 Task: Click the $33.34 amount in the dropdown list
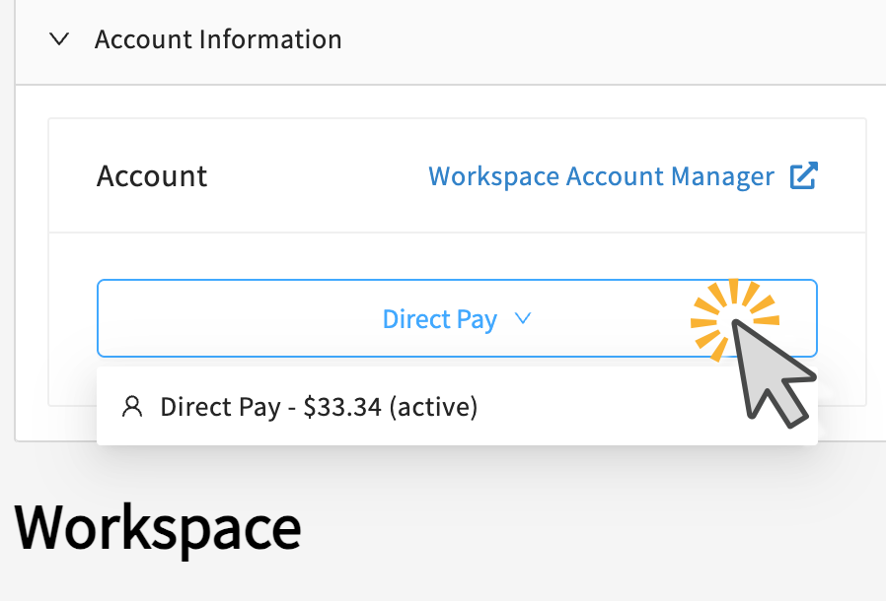pyautogui.click(x=342, y=407)
